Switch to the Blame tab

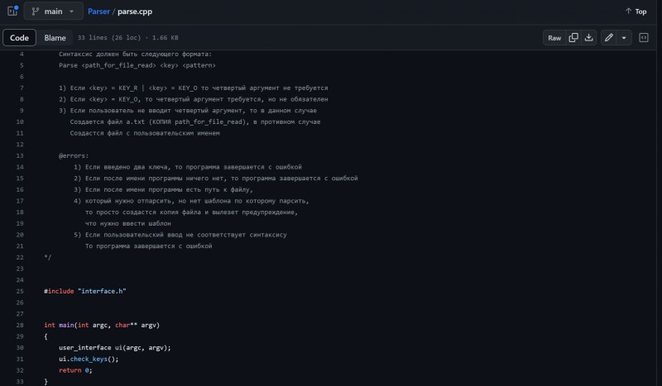[55, 37]
